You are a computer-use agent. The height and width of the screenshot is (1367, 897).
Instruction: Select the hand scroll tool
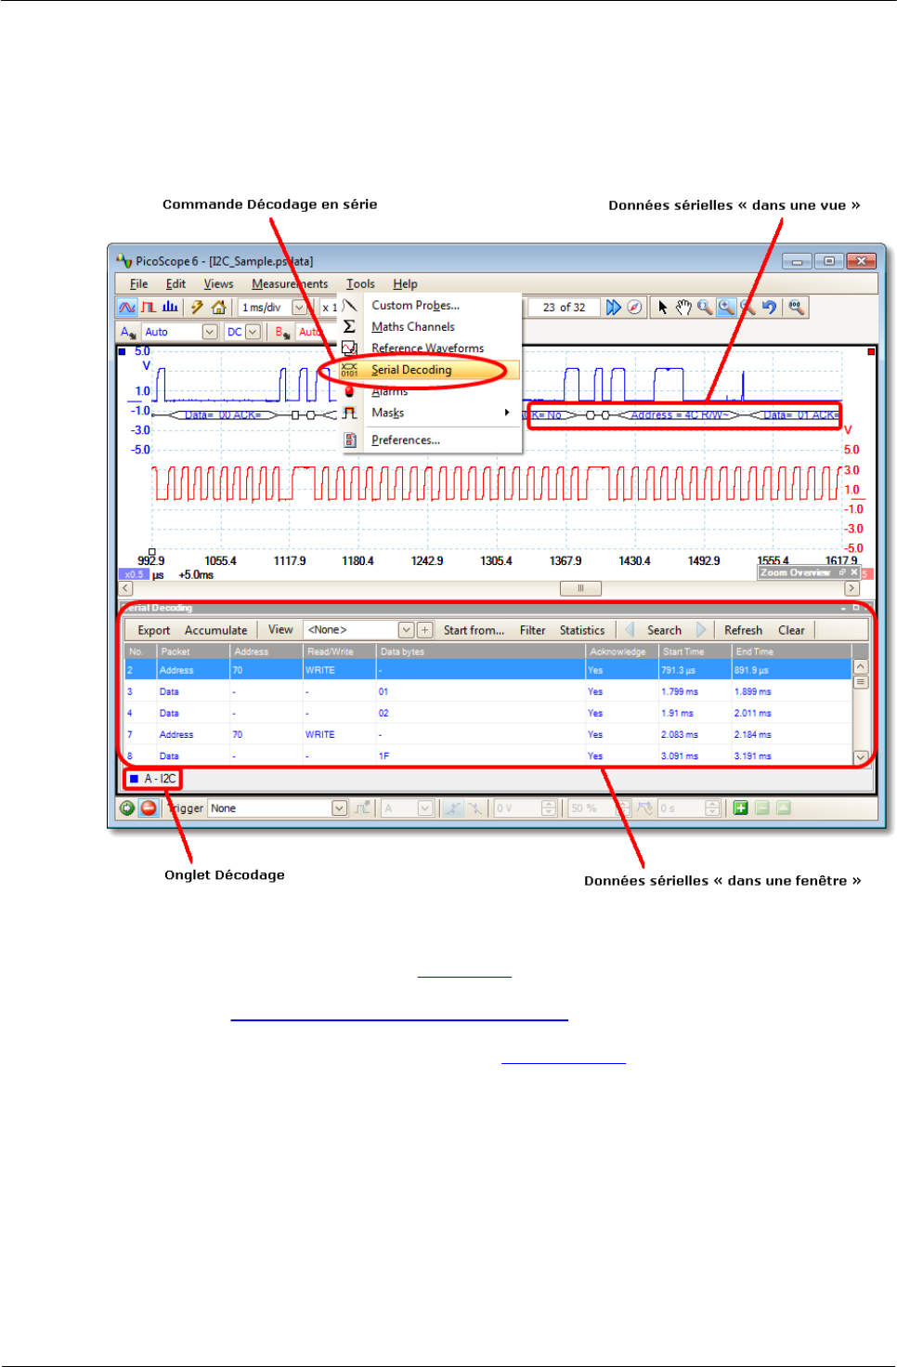(x=683, y=308)
